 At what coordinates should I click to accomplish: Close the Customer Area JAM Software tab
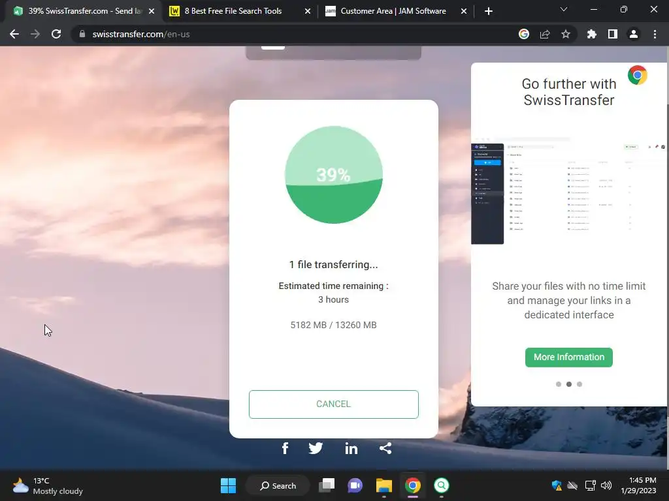point(464,12)
